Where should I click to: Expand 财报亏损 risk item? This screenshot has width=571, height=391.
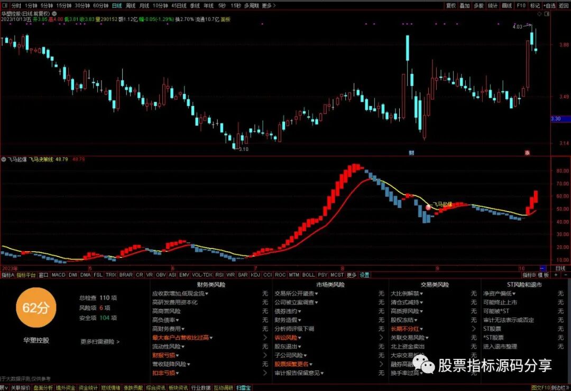pyautogui.click(x=165, y=356)
